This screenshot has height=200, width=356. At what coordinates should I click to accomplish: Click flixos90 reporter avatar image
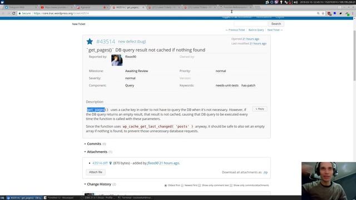(x=117, y=60)
